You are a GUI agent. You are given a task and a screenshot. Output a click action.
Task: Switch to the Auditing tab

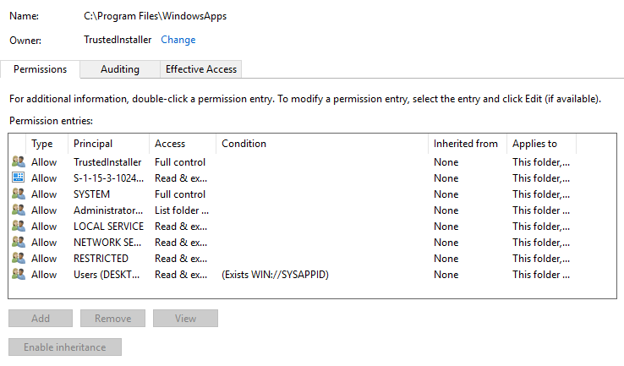click(119, 69)
